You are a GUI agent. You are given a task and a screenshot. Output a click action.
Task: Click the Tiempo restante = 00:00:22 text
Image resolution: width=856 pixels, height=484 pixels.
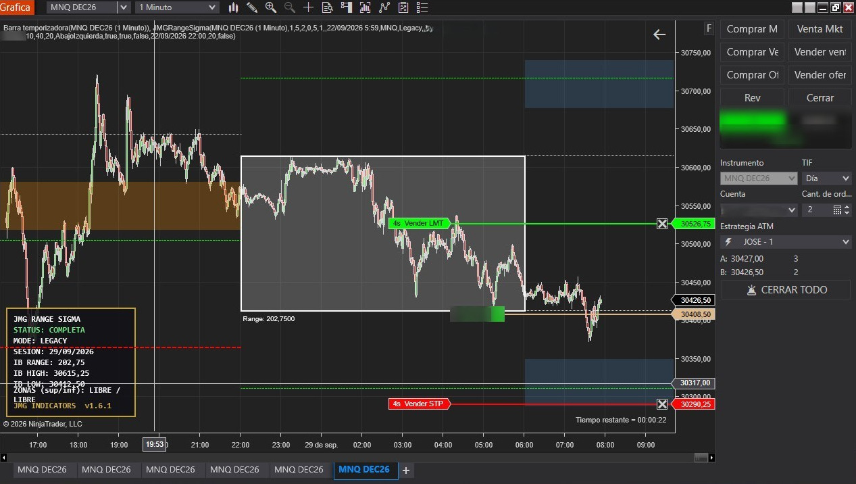(621, 420)
